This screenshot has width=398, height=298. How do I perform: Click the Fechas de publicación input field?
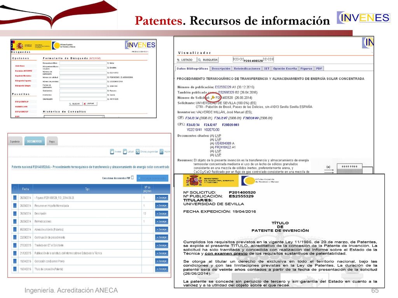coord(83,86)
